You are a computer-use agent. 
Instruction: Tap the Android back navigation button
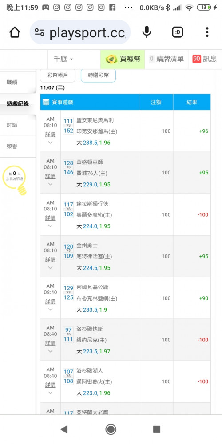click(64, 429)
